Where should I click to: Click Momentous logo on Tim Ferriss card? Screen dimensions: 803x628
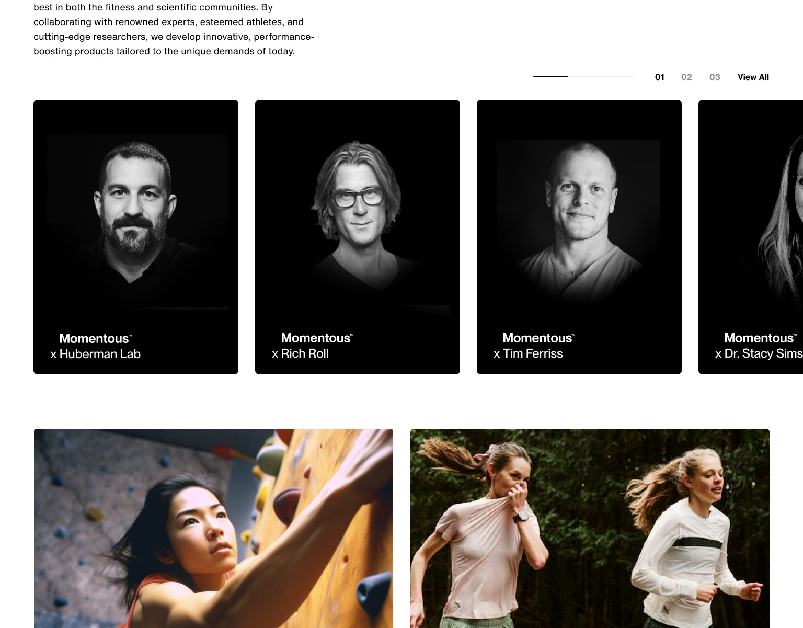[538, 338]
